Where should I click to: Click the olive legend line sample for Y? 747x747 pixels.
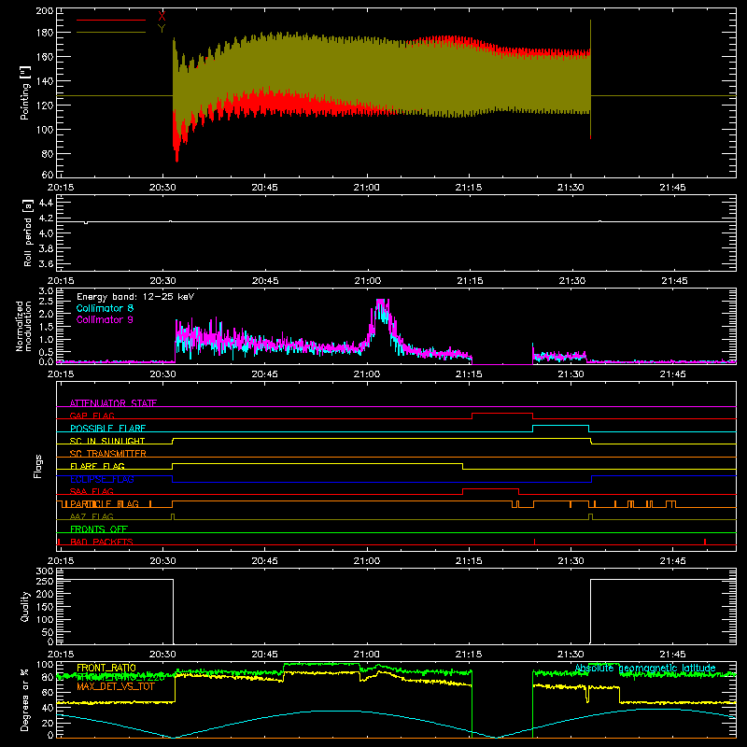[111, 32]
